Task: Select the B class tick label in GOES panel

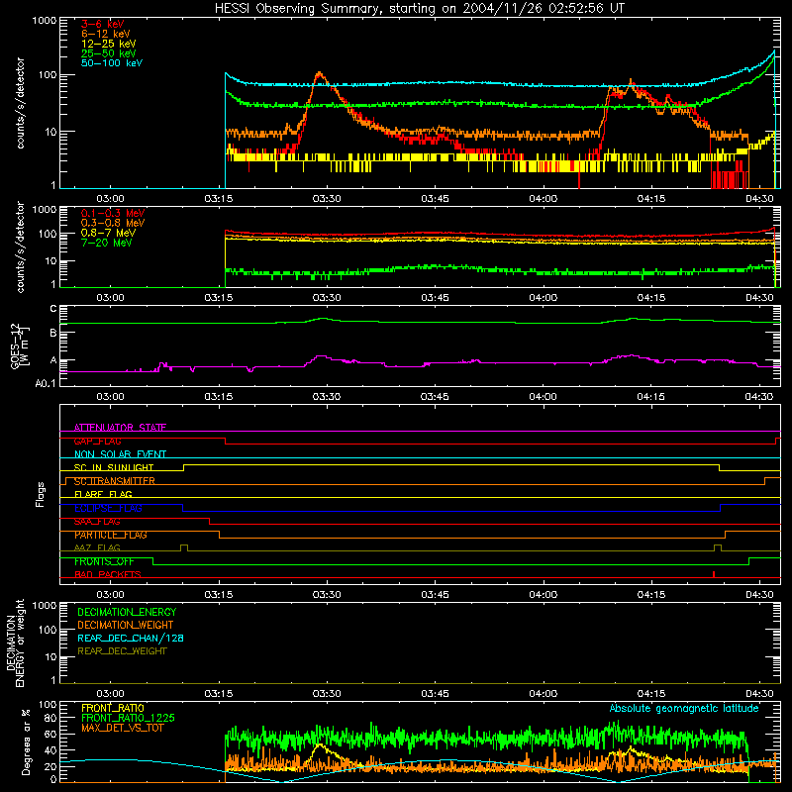Action: pyautogui.click(x=53, y=333)
